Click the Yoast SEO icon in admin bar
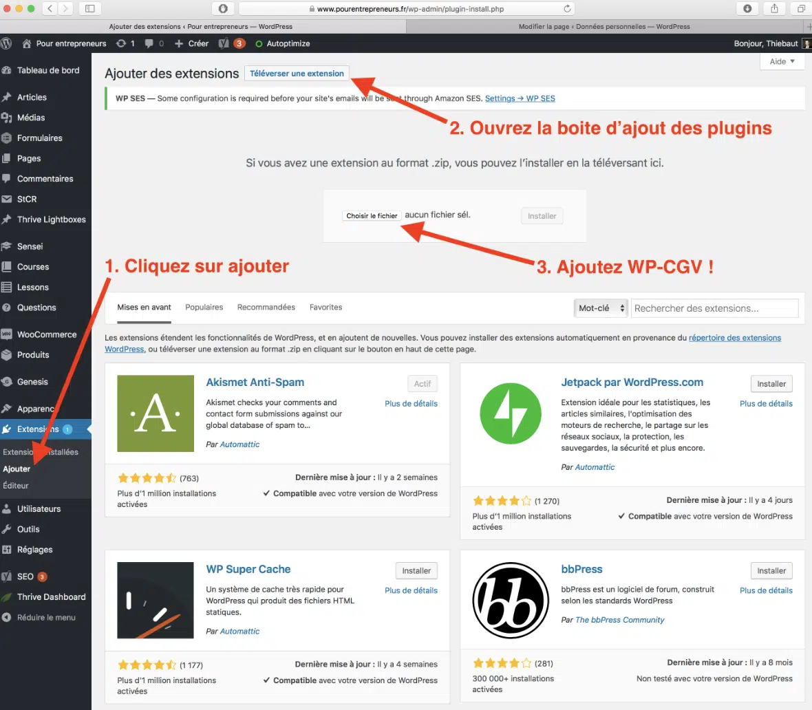 pos(224,43)
